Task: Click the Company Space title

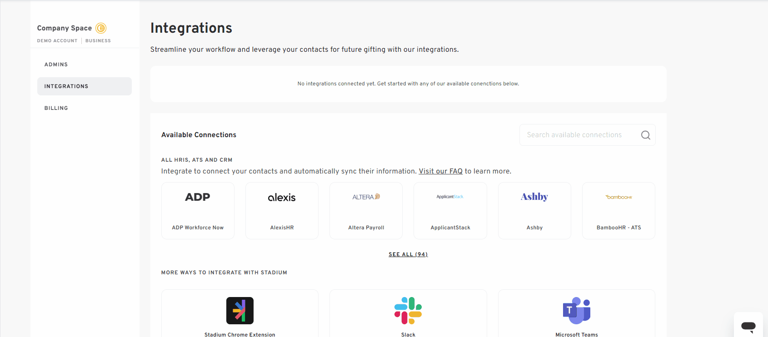Action: (65, 28)
